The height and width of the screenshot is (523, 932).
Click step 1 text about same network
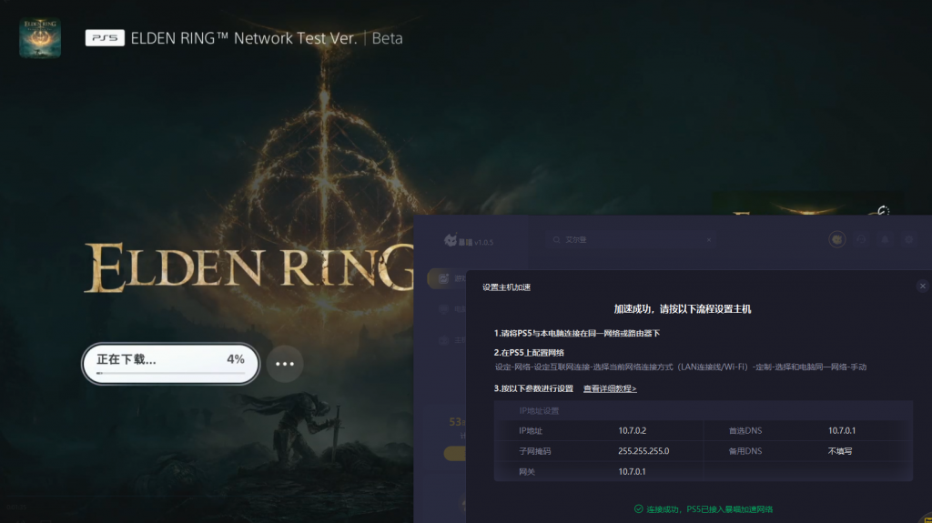576,334
